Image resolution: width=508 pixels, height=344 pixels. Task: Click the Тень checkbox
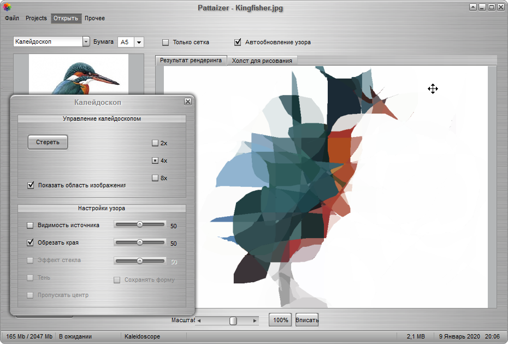pyautogui.click(x=30, y=277)
